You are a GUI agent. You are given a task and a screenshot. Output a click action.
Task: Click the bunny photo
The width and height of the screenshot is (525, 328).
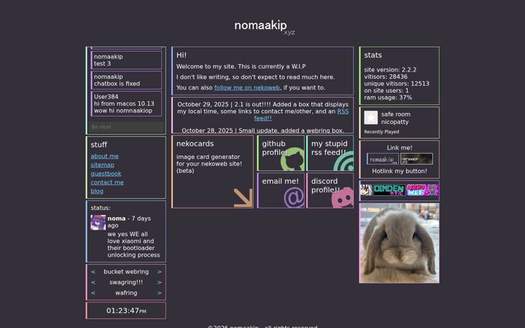pos(399,243)
